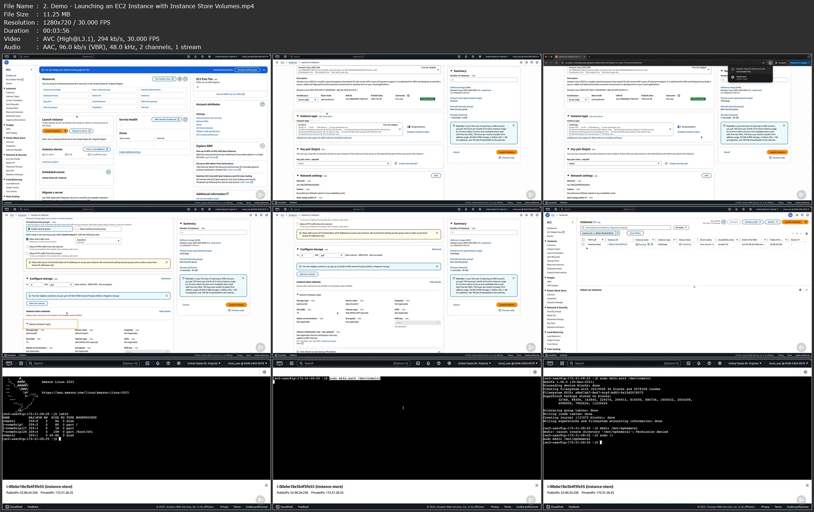Open the 'All states' filter dropdown
Image resolution: width=814 pixels, height=512 pixels.
(681, 227)
